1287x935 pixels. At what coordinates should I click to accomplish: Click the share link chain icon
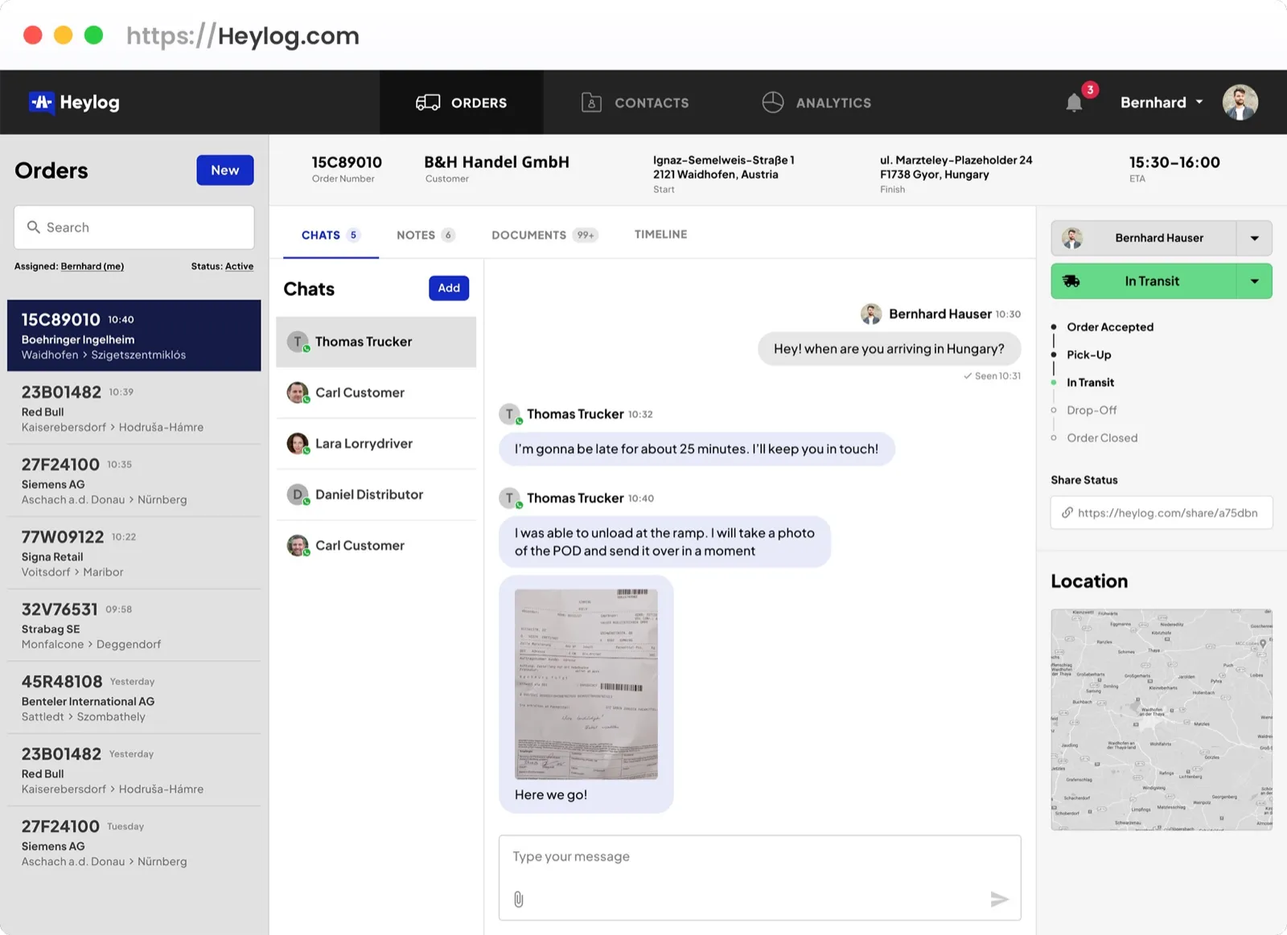click(1067, 513)
